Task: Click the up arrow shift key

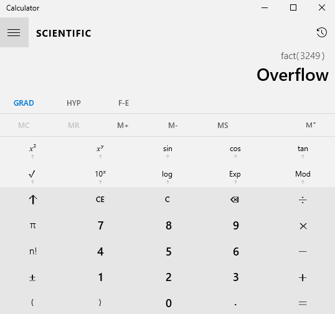Action: 32,200
